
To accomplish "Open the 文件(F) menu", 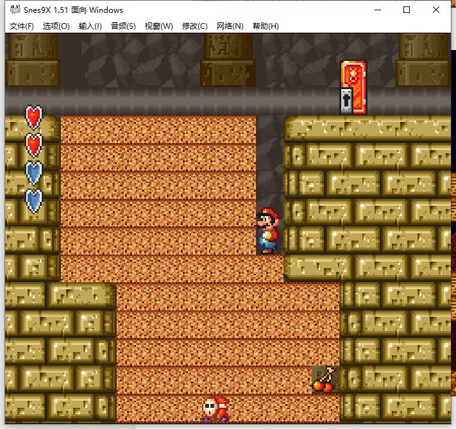I will pyautogui.click(x=22, y=26).
